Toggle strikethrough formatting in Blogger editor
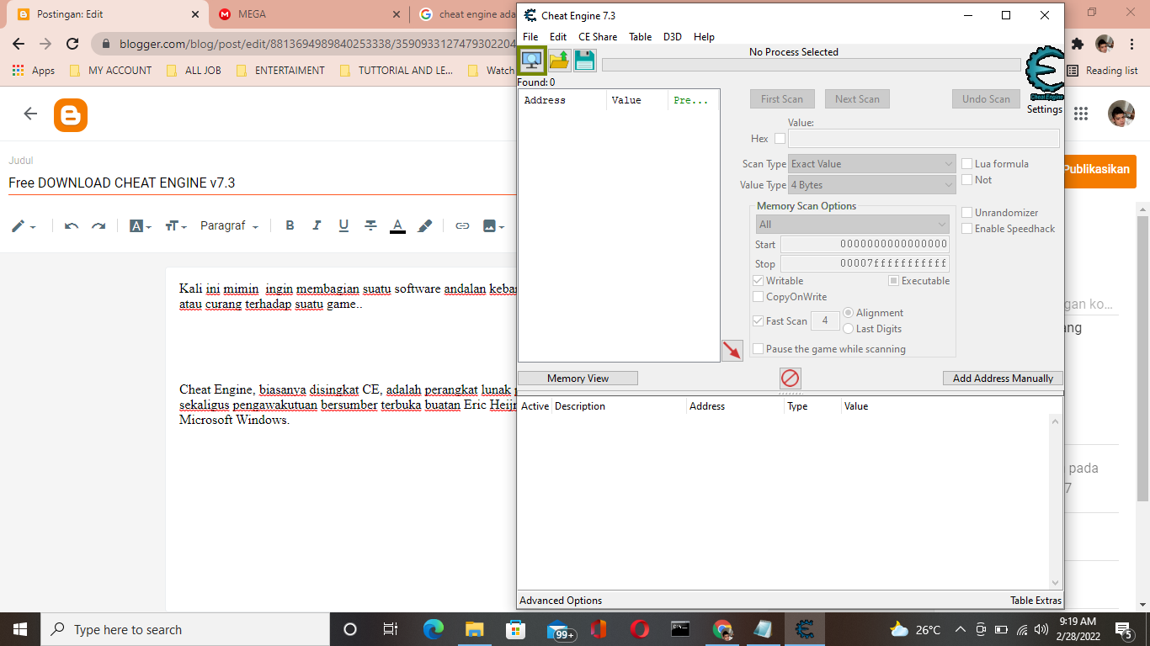Screen dimensions: 1150x646 (370, 225)
